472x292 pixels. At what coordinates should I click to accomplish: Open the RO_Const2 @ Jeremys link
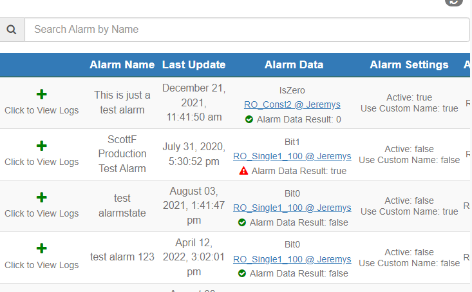(x=292, y=104)
